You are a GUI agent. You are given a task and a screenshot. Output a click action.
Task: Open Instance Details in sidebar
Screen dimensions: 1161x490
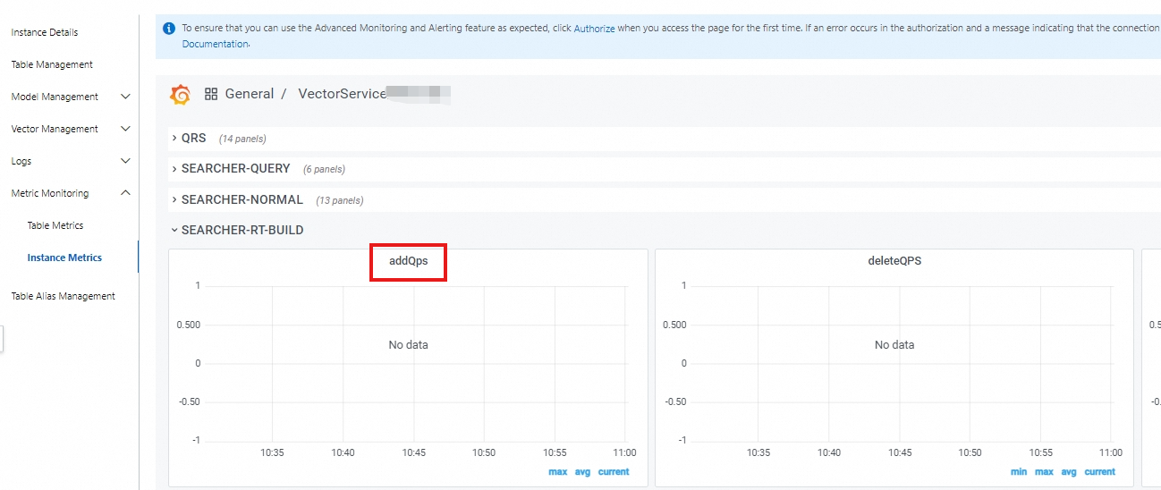coord(45,32)
